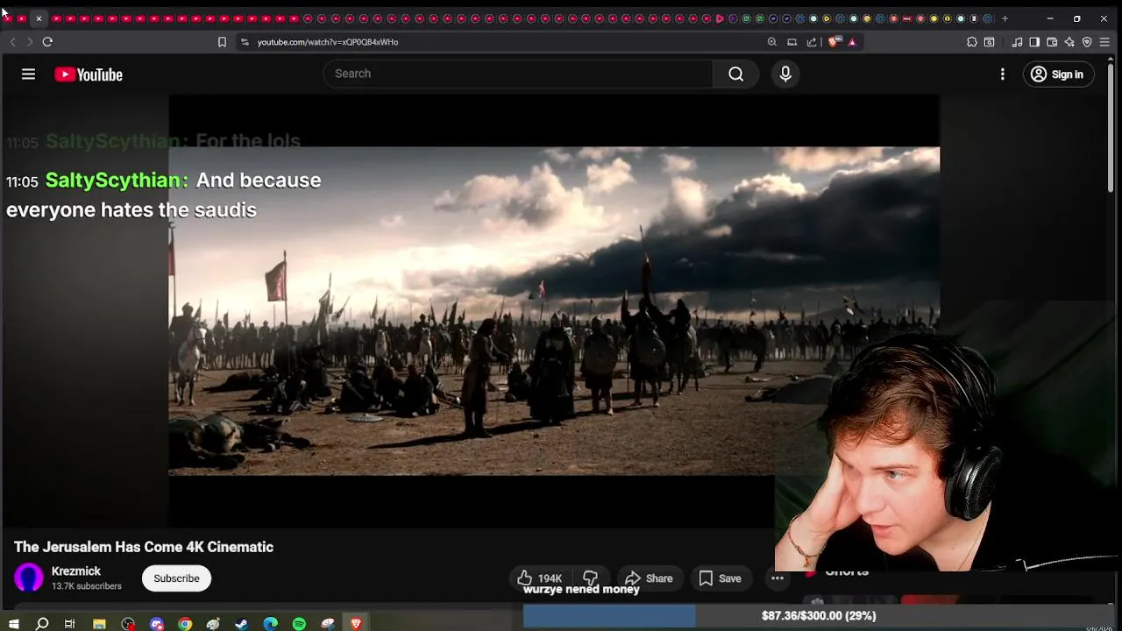Open the media control music note icon
Screen dimensions: 1122x631
[1017, 42]
